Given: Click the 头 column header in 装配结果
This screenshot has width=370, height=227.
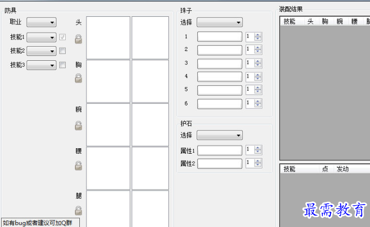Looking at the screenshot, I should pyautogui.click(x=311, y=21).
